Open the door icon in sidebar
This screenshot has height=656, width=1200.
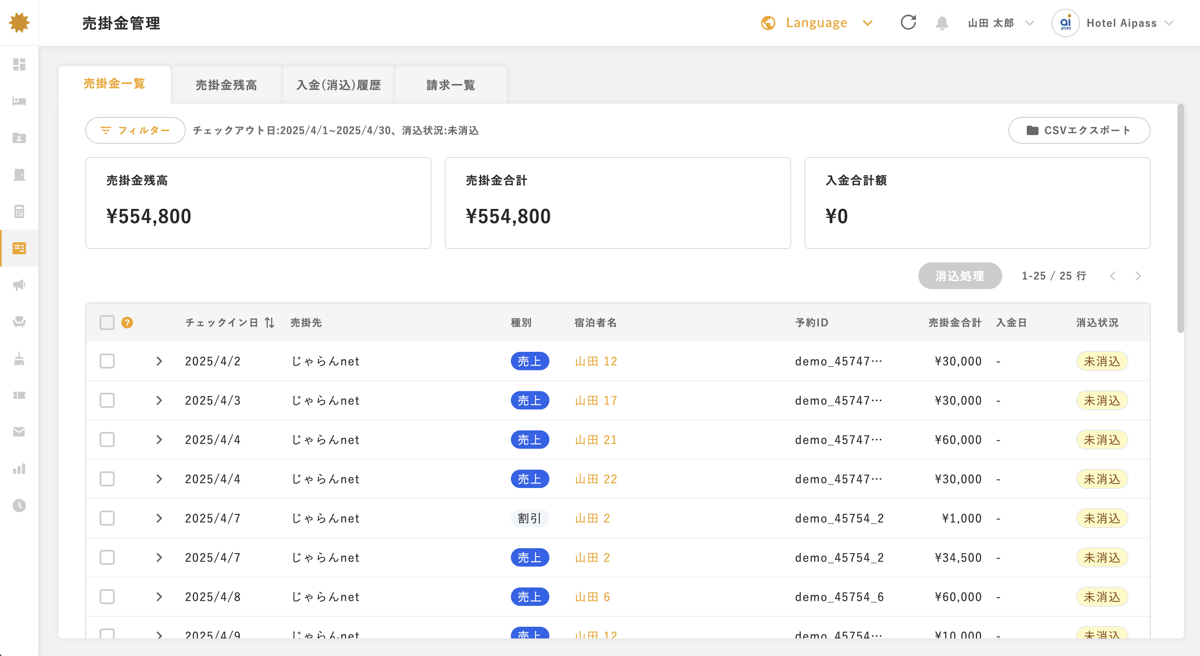pyautogui.click(x=19, y=175)
